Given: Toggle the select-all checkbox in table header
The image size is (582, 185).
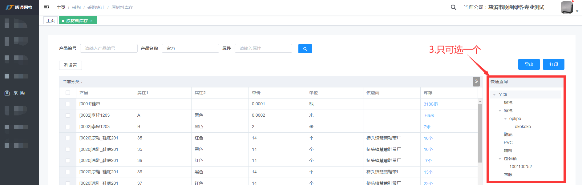Looking at the screenshot, I should pyautogui.click(x=68, y=93).
